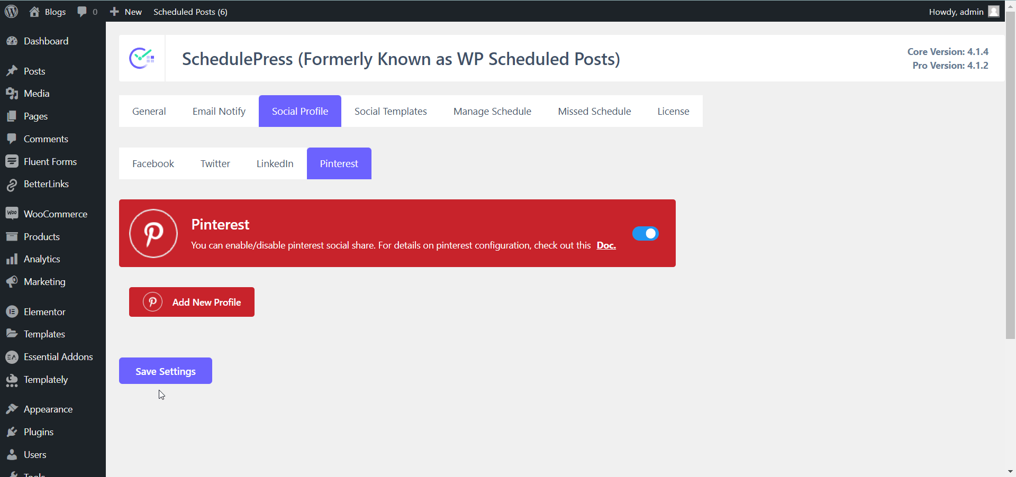Select the Social Profile tab

click(300, 111)
